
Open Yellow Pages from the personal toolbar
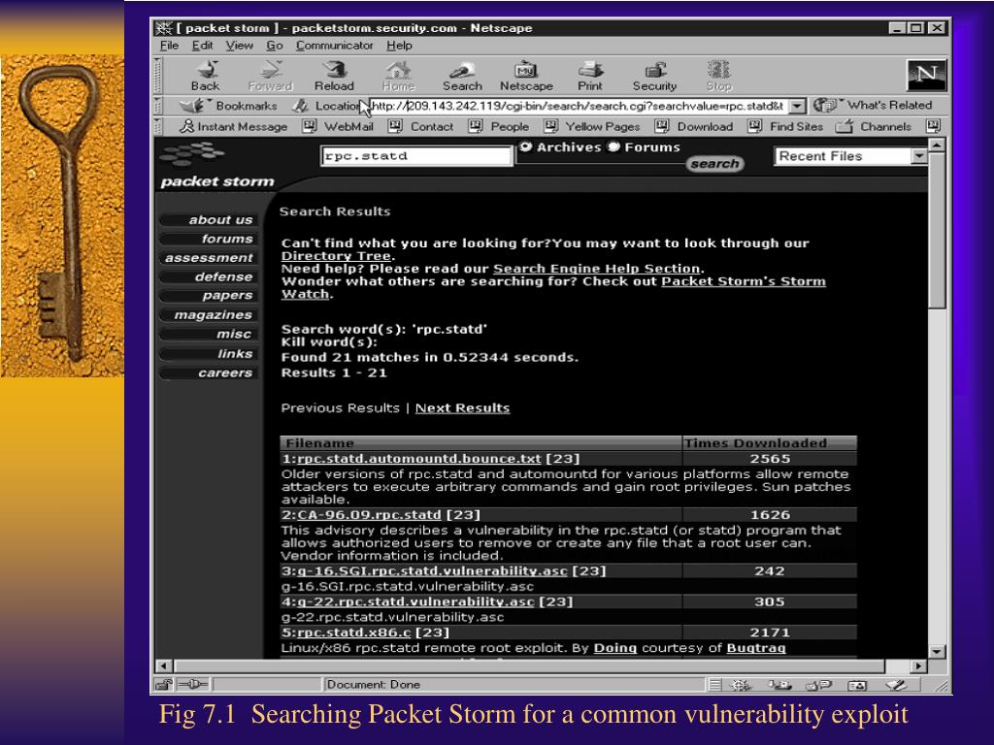pyautogui.click(x=593, y=127)
